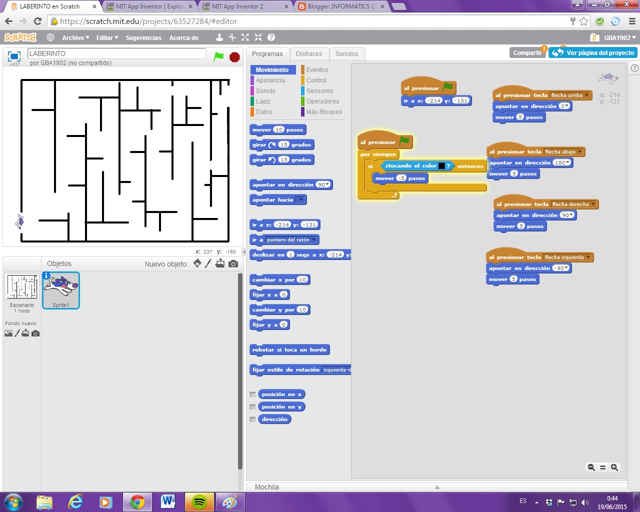Switch to the MIT App Inventor 2 browser tab
The width and height of the screenshot is (640, 512).
click(243, 6)
